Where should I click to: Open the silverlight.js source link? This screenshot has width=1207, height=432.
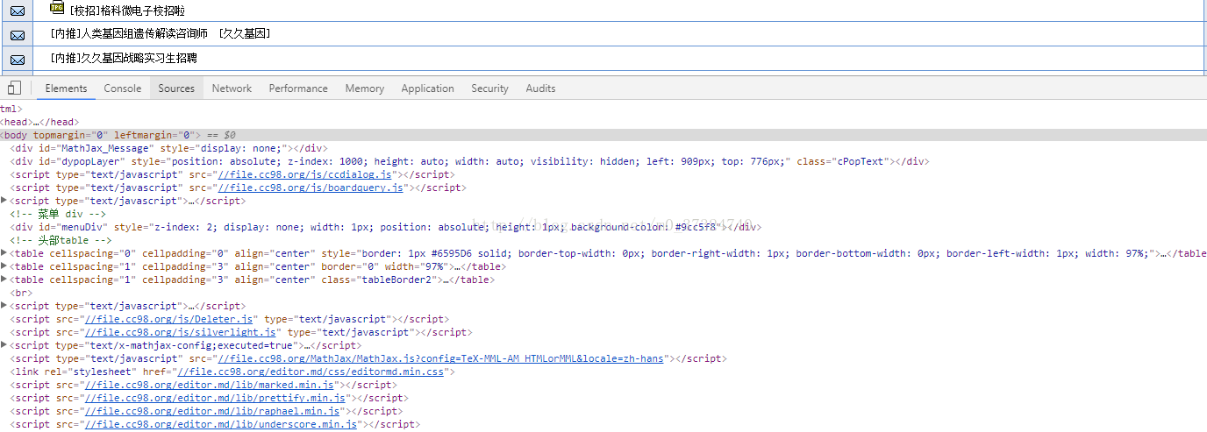coord(181,332)
